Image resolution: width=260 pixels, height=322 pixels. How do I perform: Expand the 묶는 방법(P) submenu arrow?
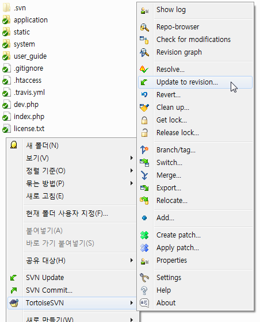(x=132, y=183)
